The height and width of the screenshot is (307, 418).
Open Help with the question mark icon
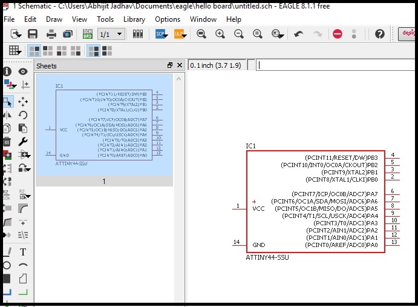pyautogui.click(x=380, y=34)
